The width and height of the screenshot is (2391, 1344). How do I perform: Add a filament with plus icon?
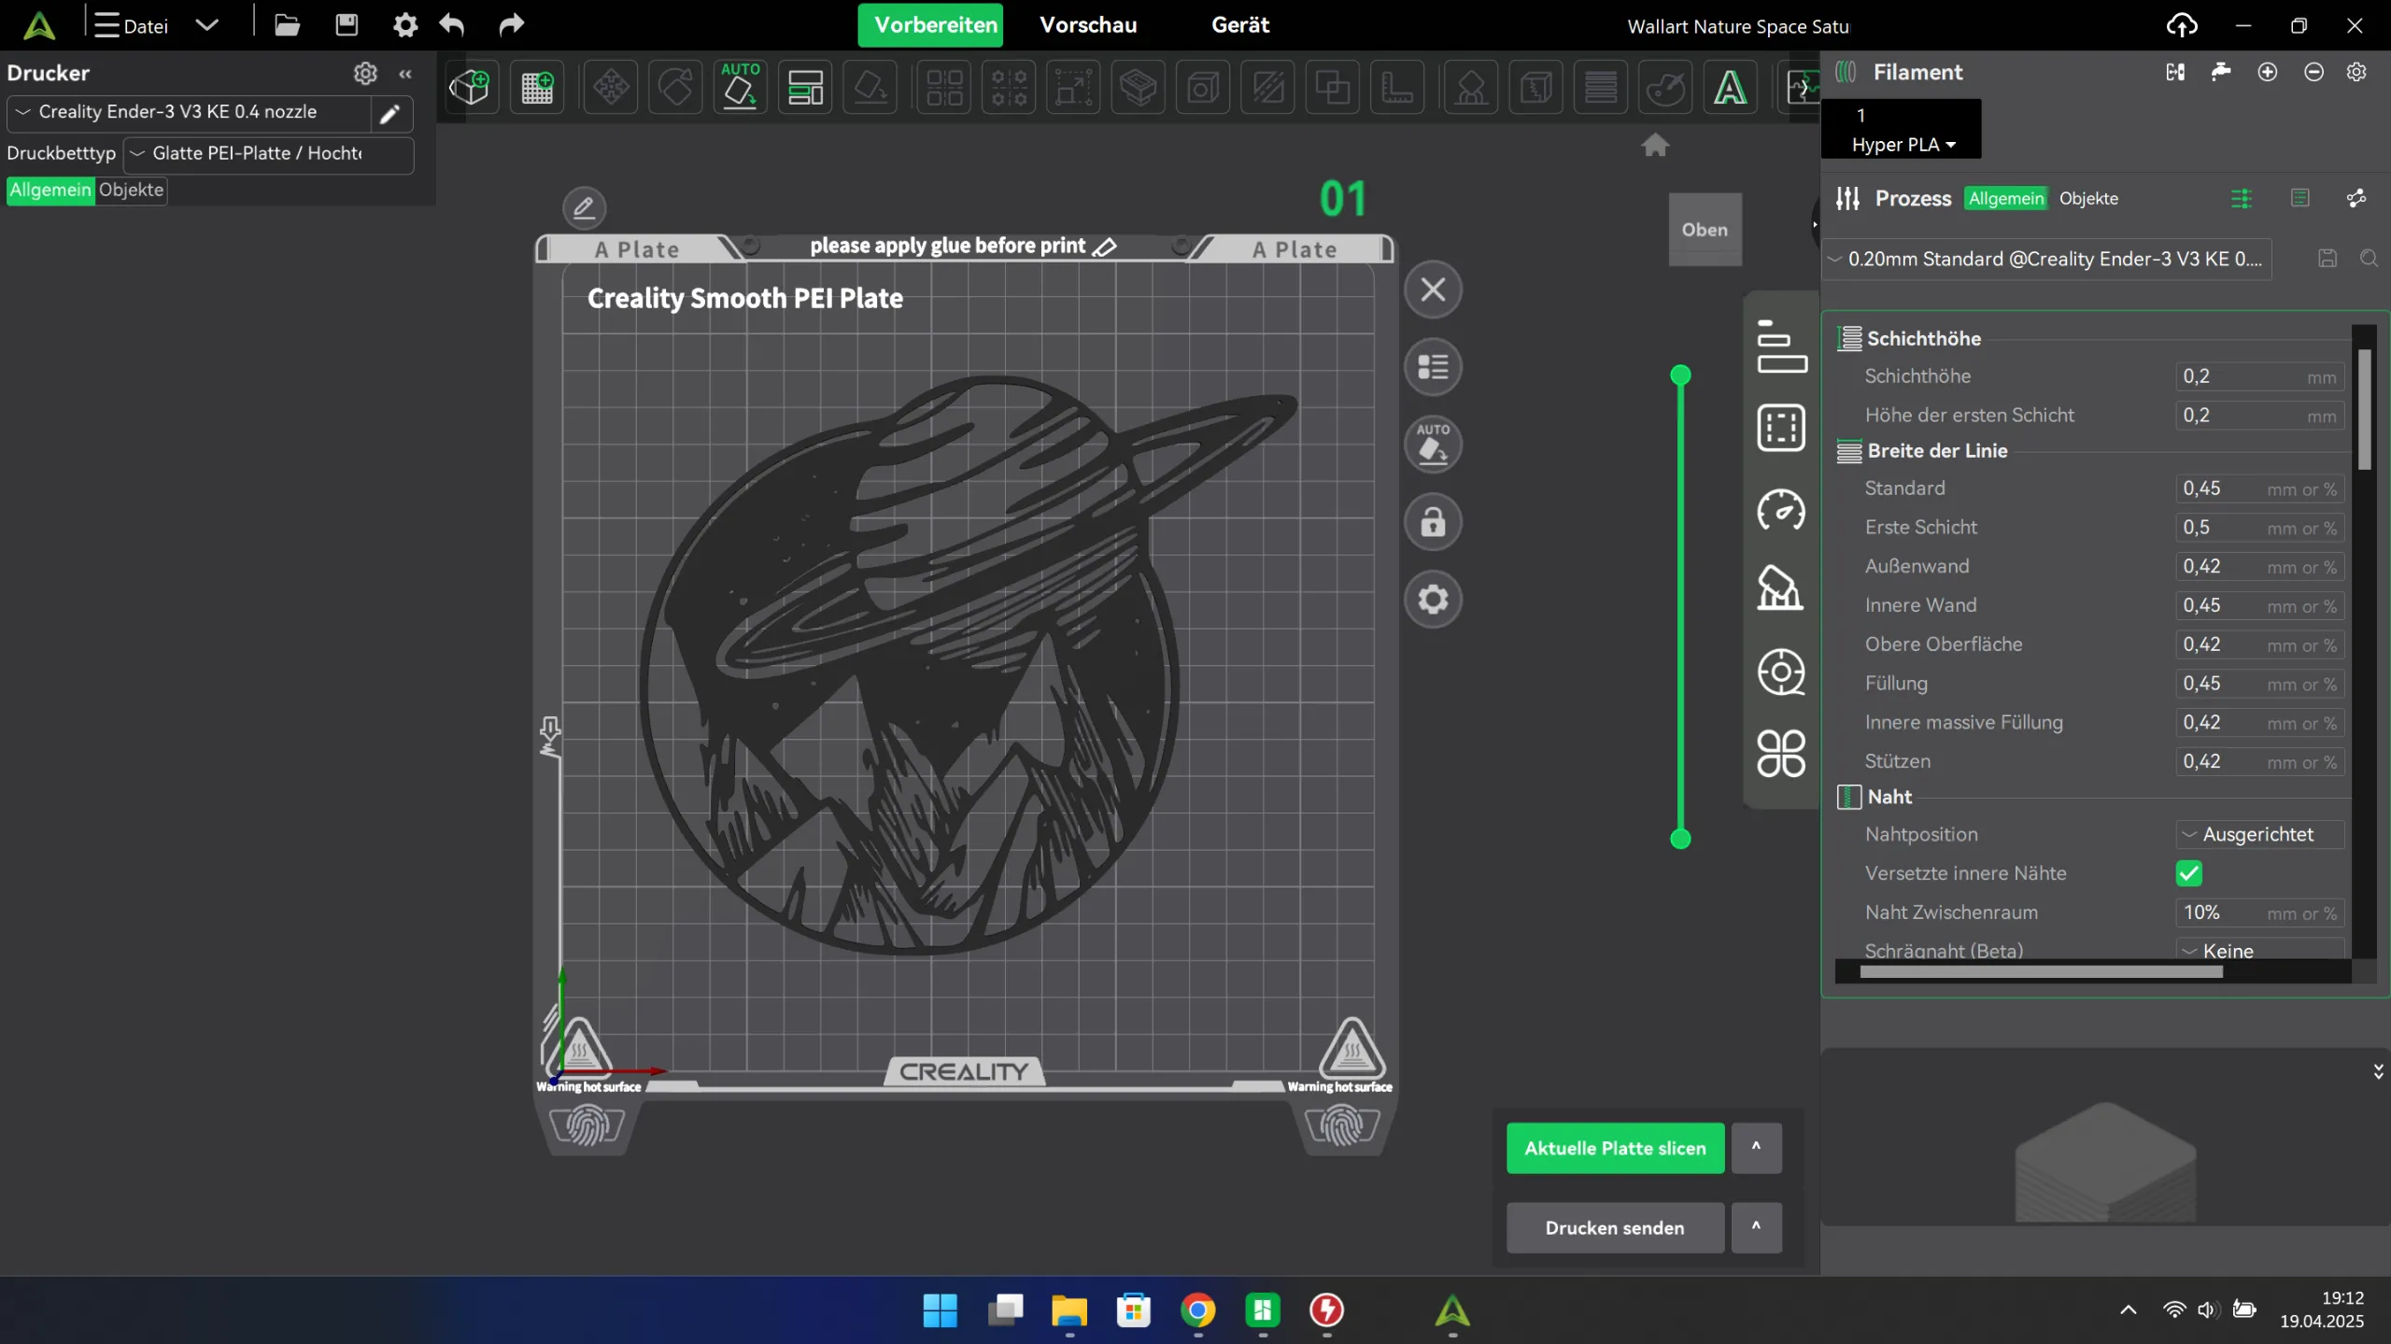(2267, 72)
